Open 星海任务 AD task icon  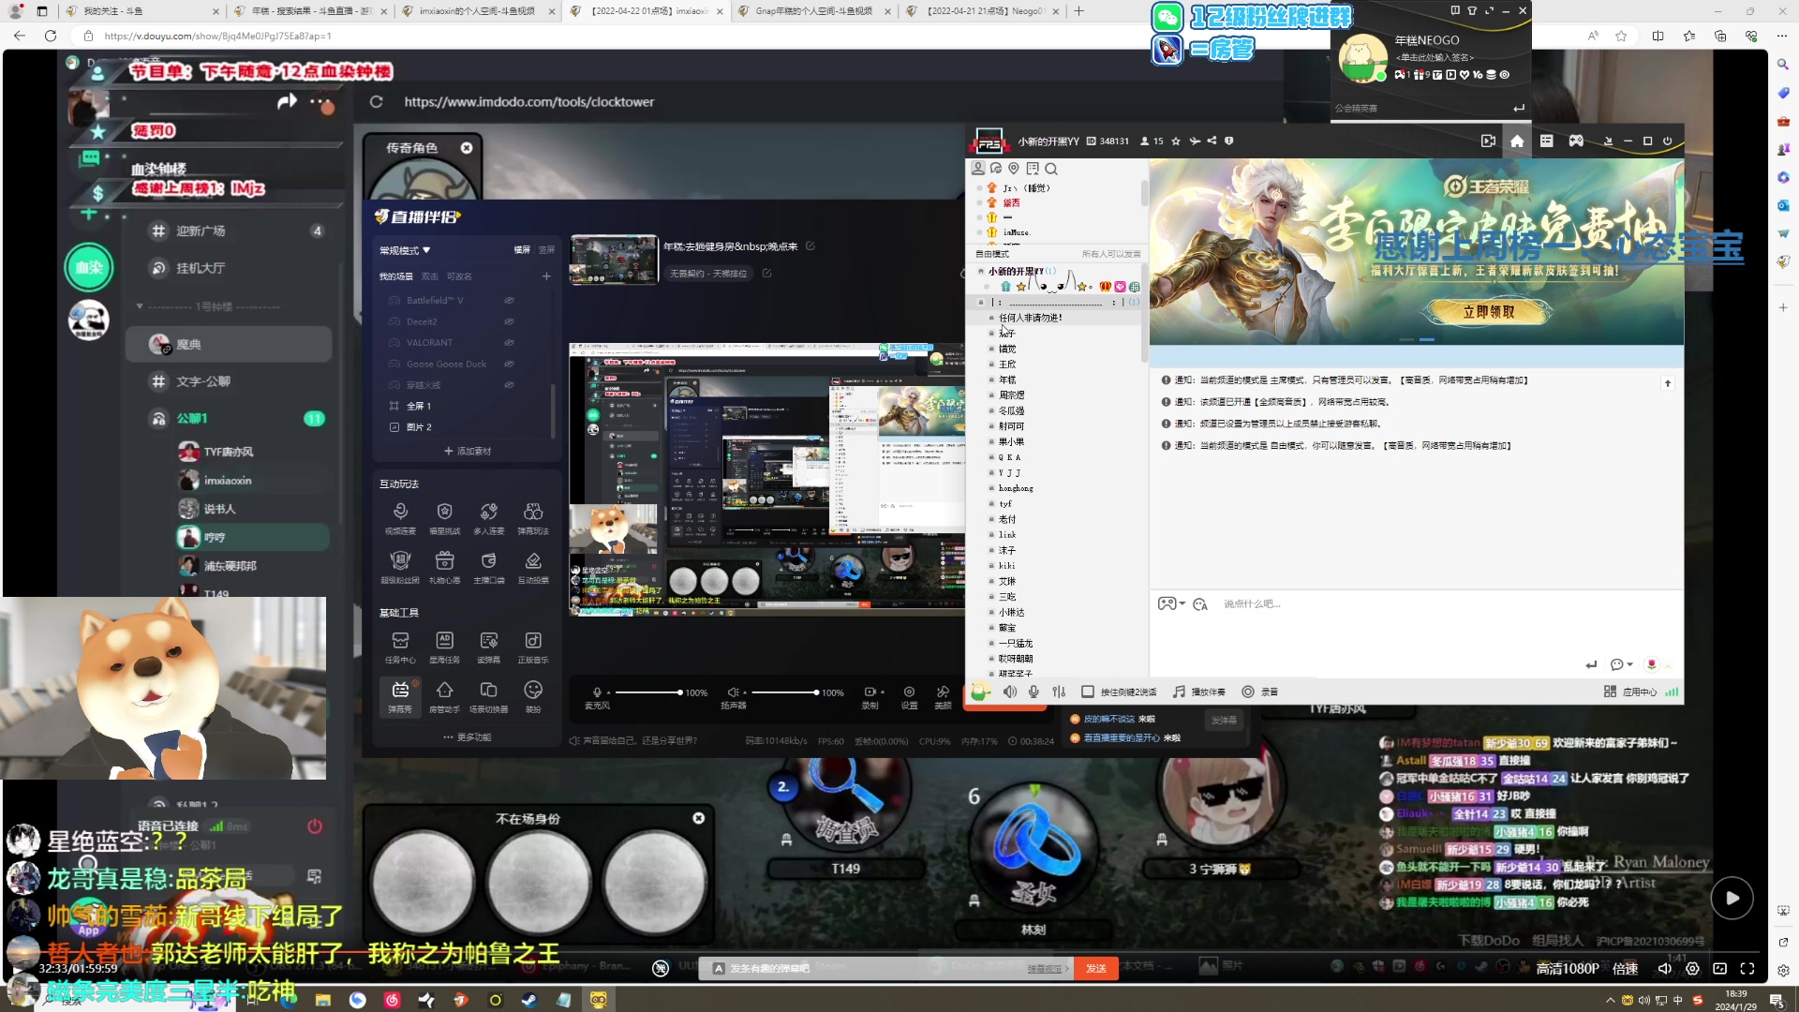click(444, 647)
